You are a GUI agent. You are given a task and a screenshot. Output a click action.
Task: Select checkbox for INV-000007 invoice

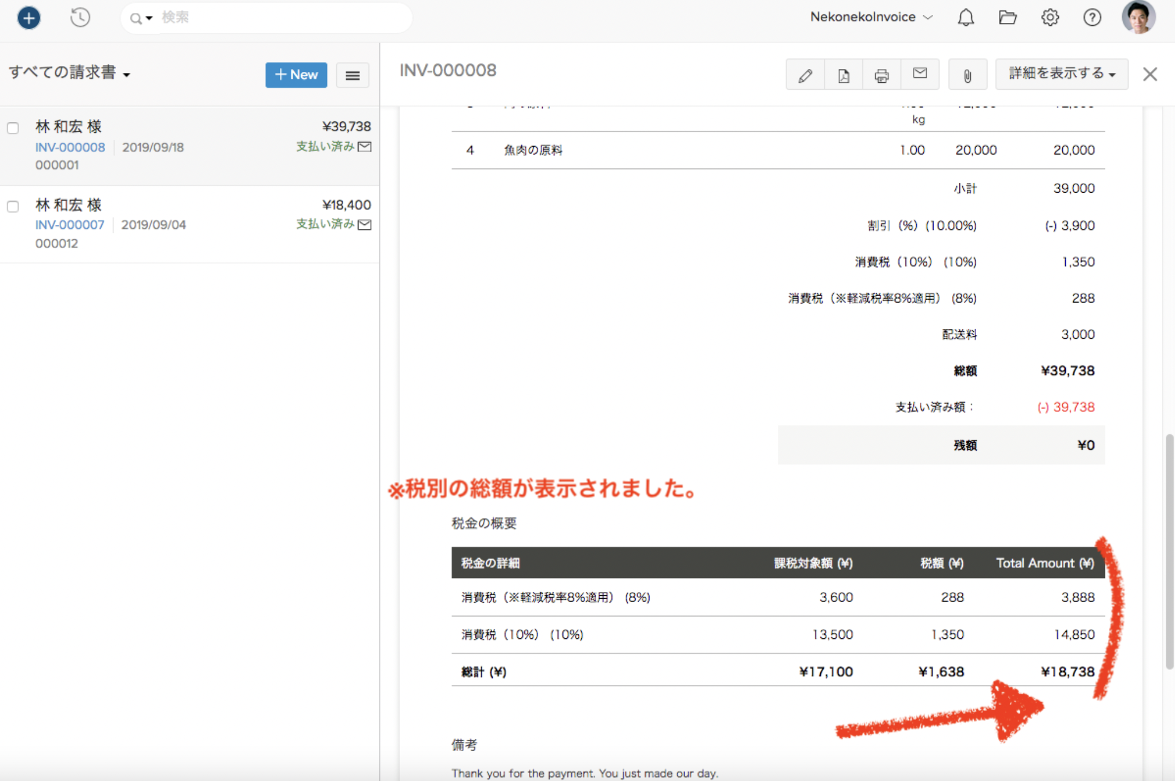(13, 206)
